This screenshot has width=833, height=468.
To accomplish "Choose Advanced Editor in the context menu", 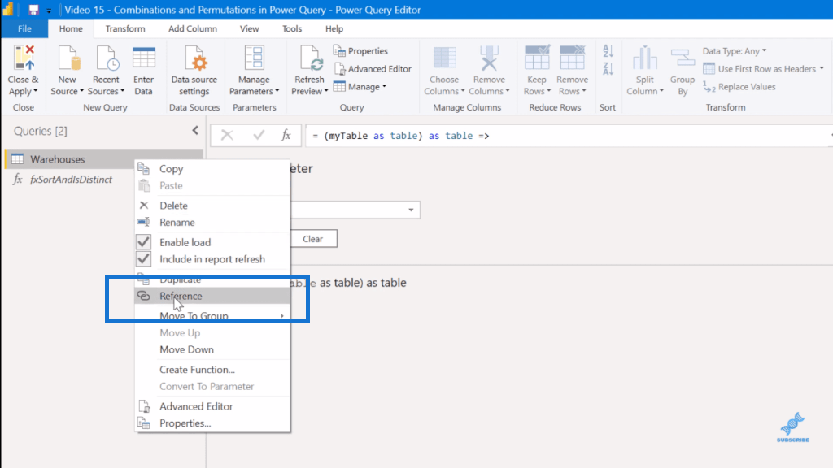I will tap(212, 406).
